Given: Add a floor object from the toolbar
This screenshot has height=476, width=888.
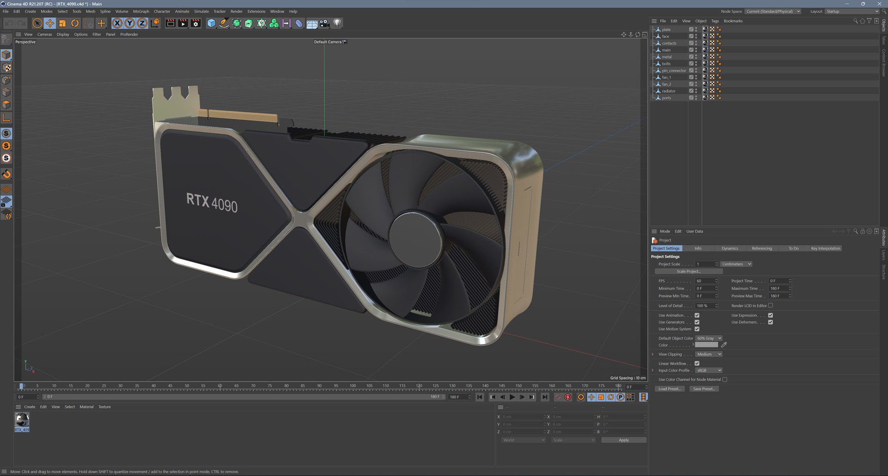Looking at the screenshot, I should point(312,23).
